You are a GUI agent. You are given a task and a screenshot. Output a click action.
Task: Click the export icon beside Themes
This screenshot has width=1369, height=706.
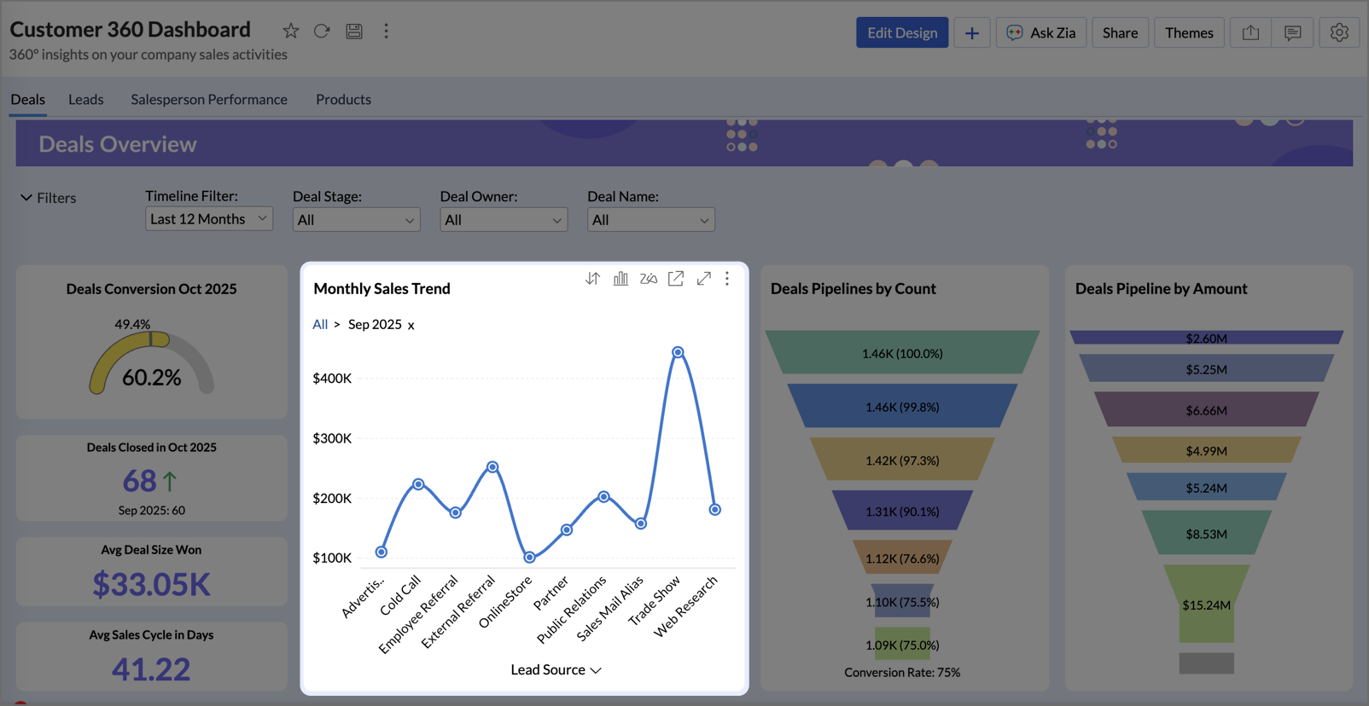pos(1250,32)
